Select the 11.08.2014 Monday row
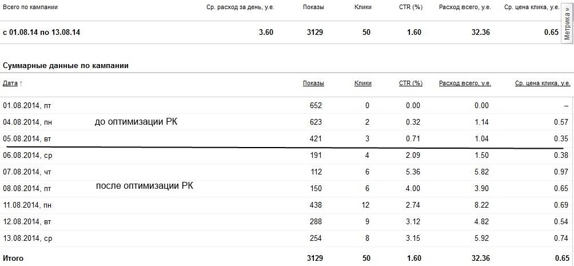Viewport: 574px width, 266px height. [x=287, y=205]
